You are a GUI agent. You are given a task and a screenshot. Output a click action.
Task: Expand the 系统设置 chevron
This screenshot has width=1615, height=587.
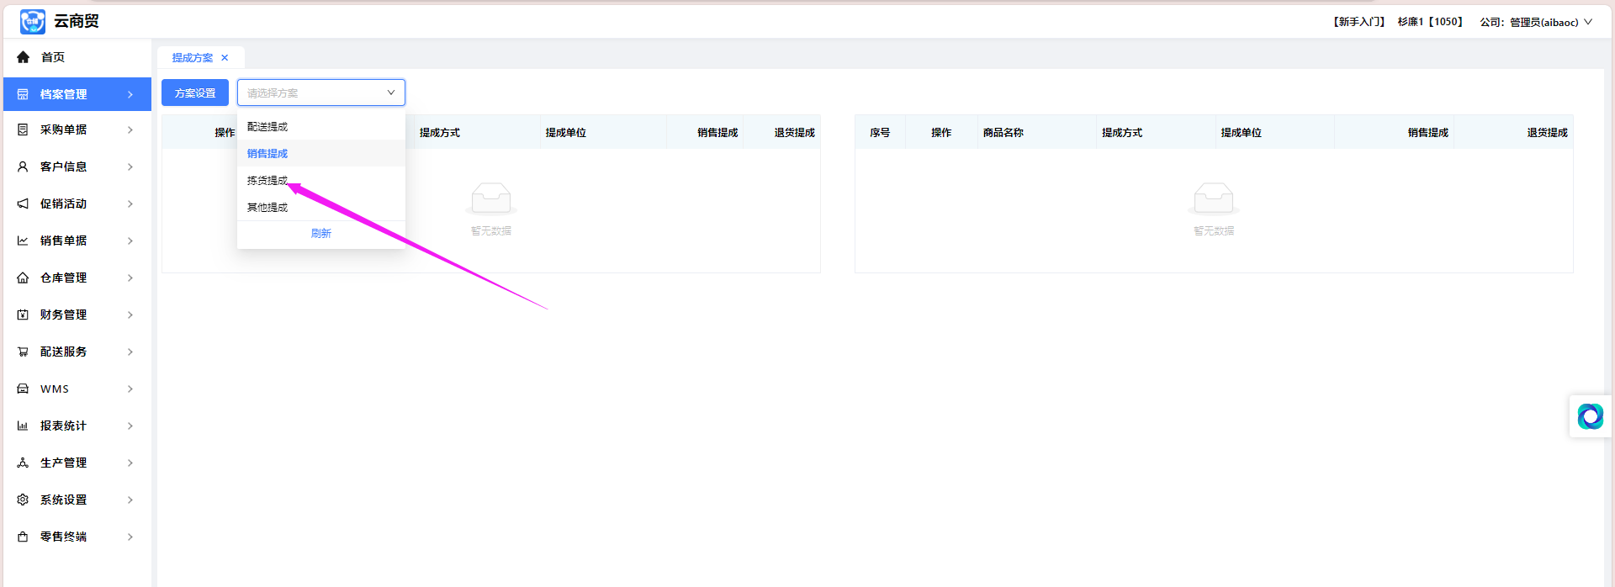point(130,500)
